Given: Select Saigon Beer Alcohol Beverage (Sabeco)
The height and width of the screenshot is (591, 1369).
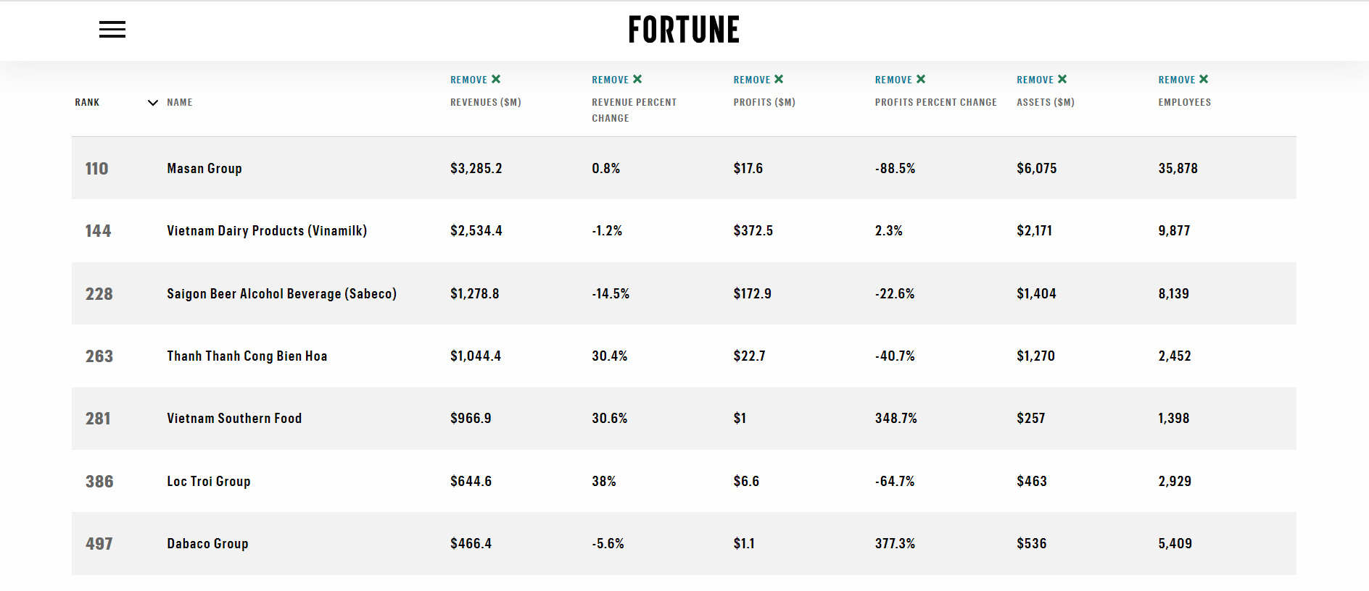Looking at the screenshot, I should (x=281, y=294).
